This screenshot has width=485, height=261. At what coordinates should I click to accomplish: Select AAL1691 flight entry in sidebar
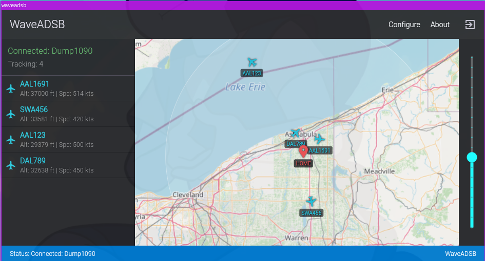[68, 89]
